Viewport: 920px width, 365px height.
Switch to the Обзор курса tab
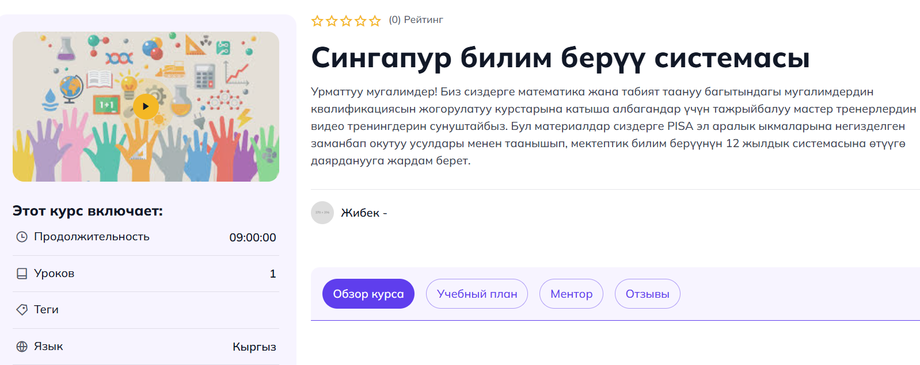click(x=368, y=294)
